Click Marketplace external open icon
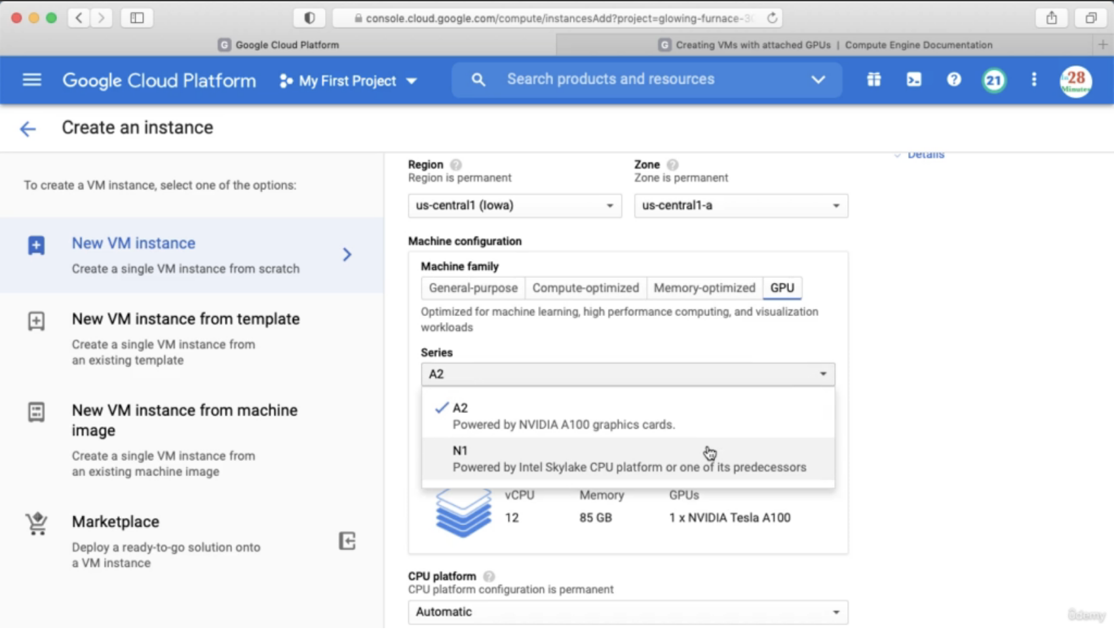 pos(347,541)
